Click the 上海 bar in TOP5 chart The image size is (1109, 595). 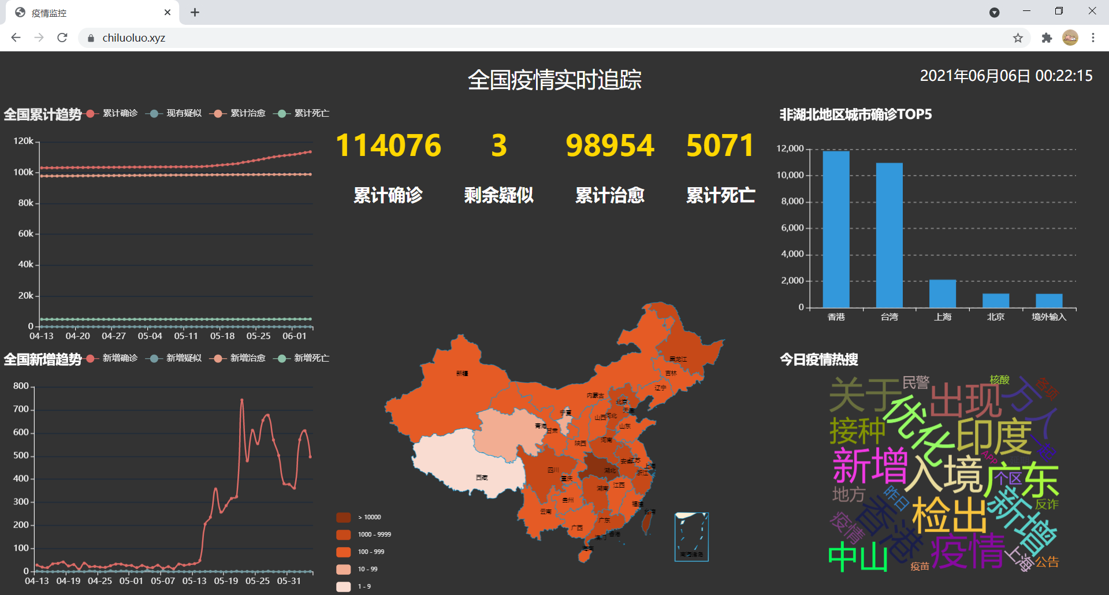942,293
